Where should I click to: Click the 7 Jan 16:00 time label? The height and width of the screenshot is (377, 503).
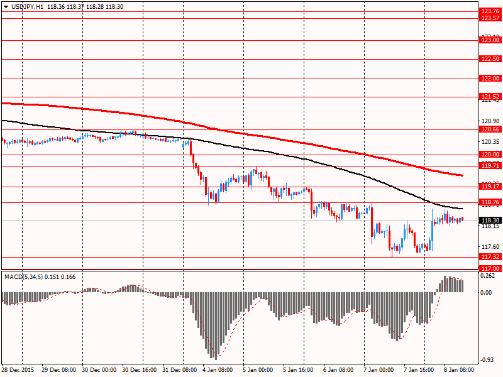pyautogui.click(x=419, y=369)
